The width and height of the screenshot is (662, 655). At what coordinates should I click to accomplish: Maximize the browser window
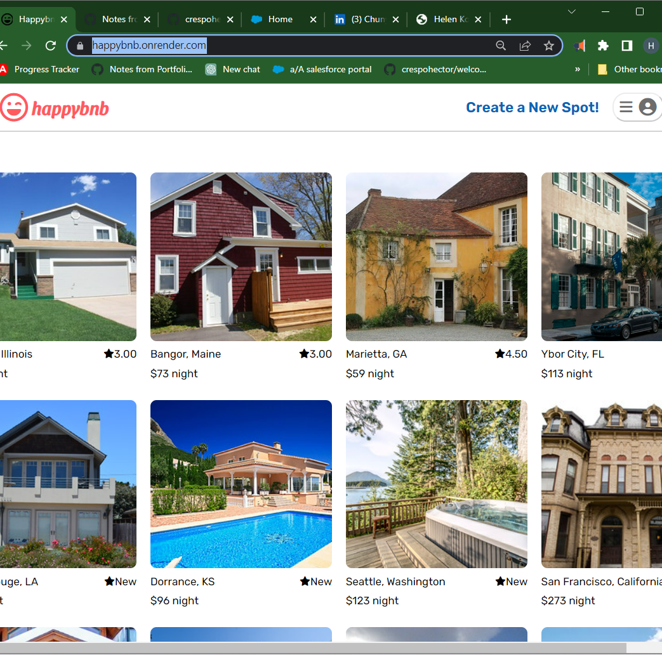point(640,12)
